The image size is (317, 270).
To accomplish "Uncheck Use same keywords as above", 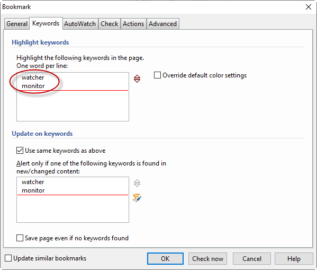I will (x=20, y=151).
